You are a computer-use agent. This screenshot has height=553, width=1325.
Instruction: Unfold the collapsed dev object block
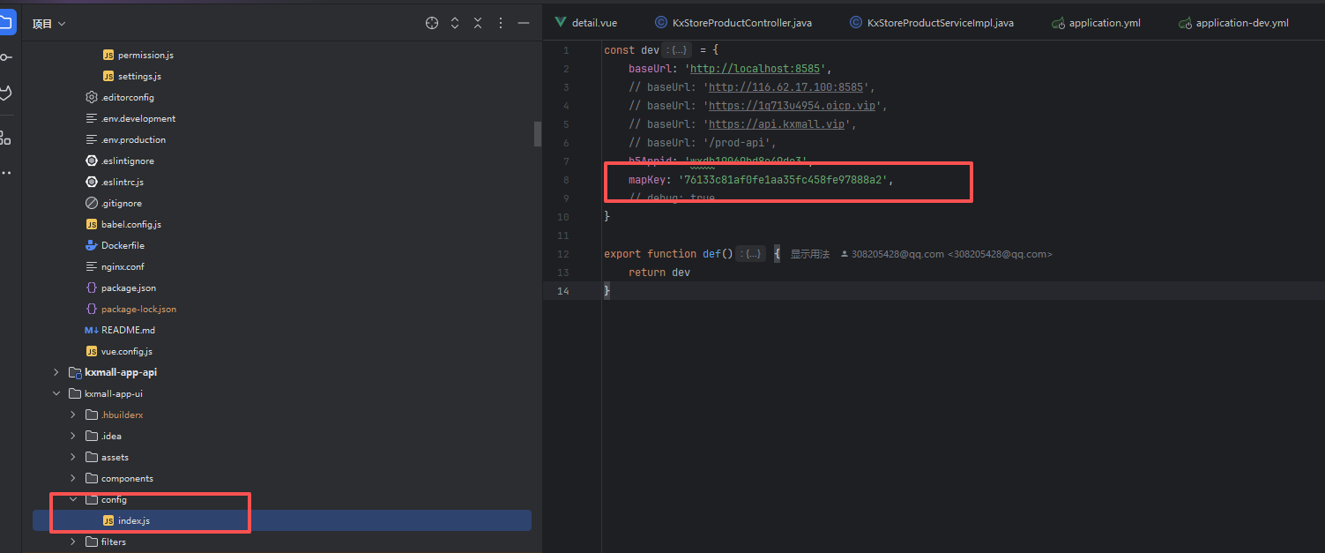(x=676, y=50)
